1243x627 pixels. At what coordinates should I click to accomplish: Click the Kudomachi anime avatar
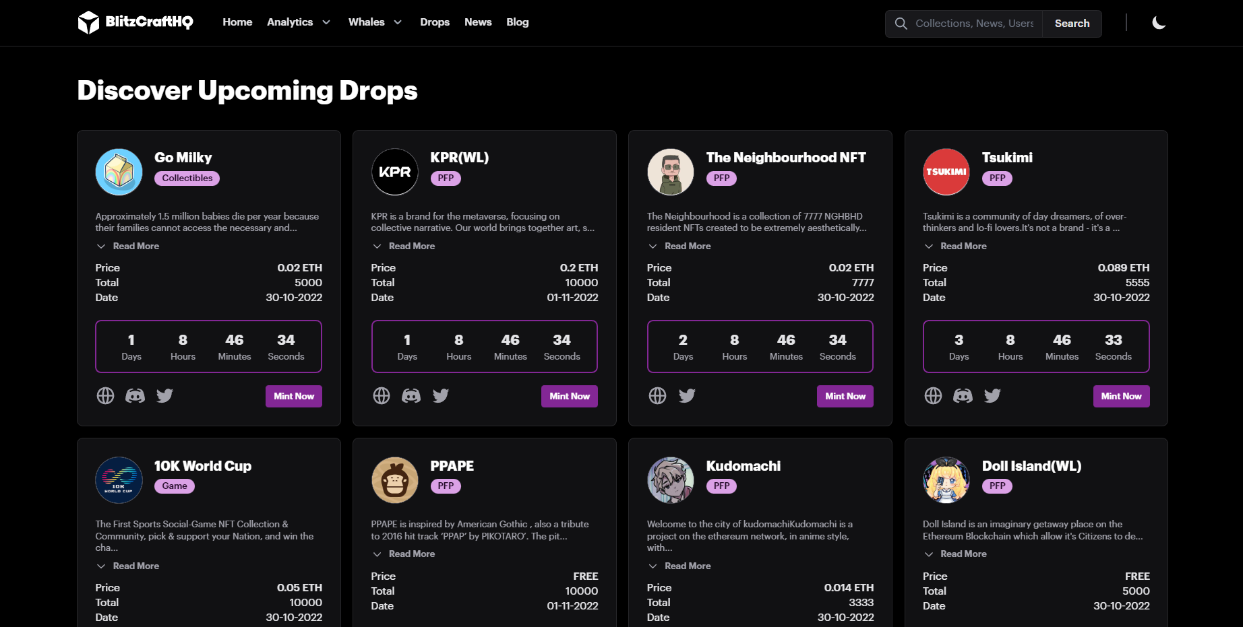pos(671,480)
